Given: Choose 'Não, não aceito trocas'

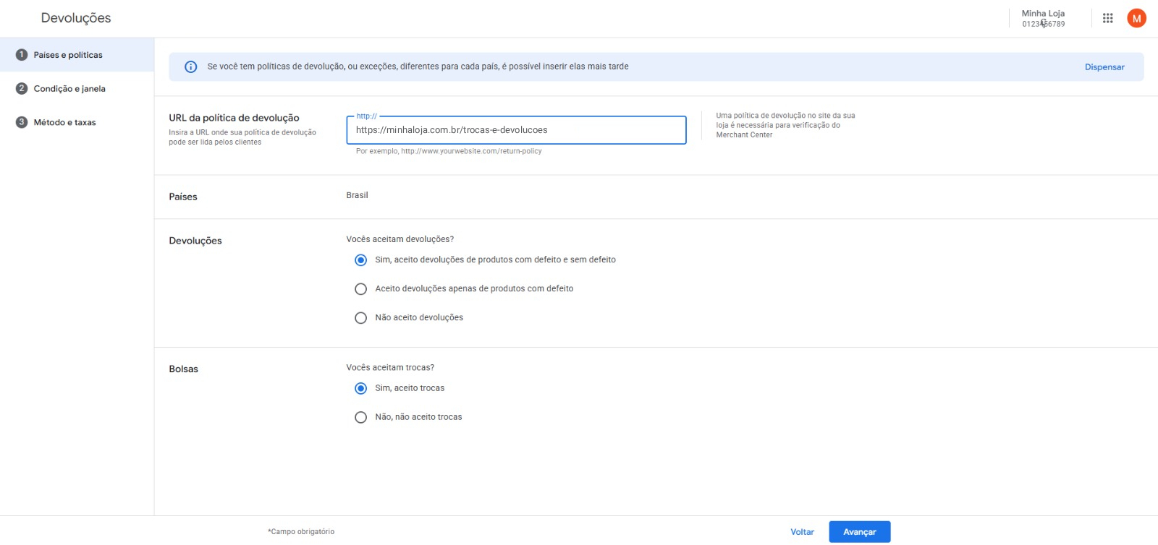Looking at the screenshot, I should (361, 418).
